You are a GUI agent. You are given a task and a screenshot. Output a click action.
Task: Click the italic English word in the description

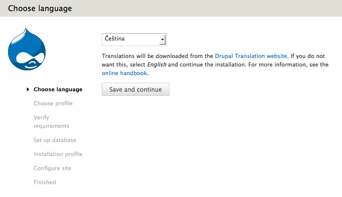(156, 65)
